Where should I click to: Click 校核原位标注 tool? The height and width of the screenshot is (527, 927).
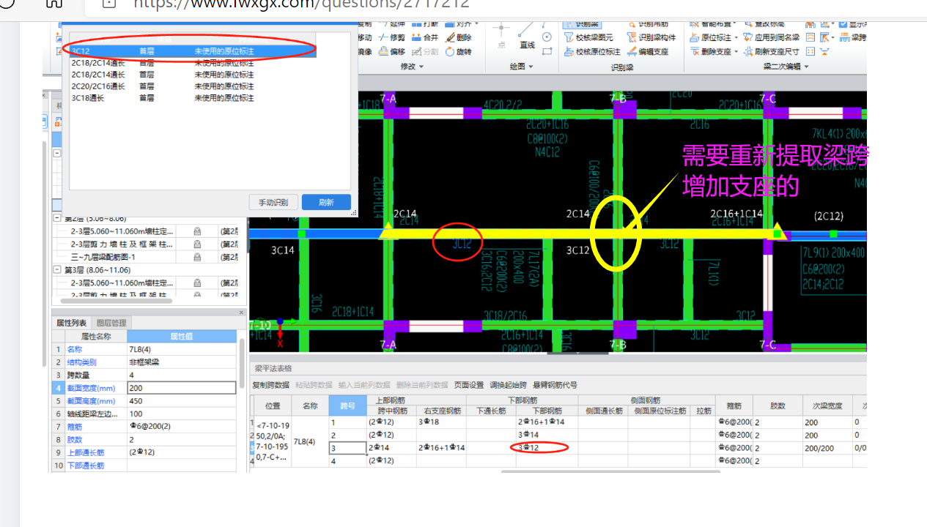tap(592, 52)
